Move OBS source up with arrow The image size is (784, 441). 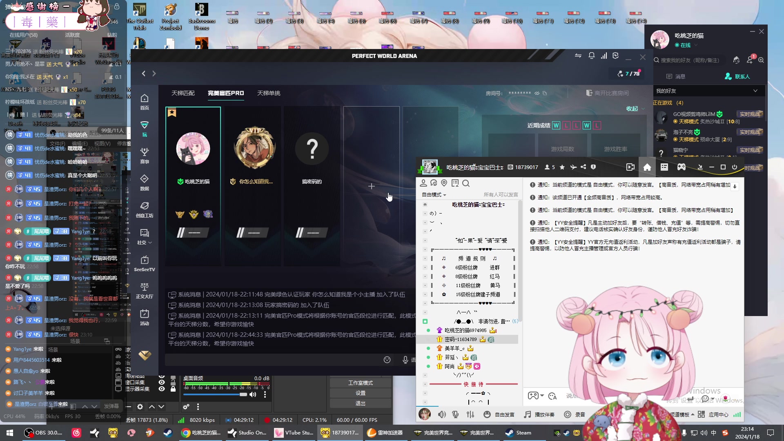pos(152,407)
